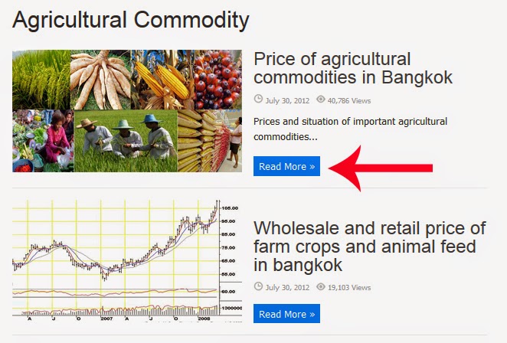Click Read More for Bangkok commodities article
Viewport: 507px width, 343px height.
(286, 166)
